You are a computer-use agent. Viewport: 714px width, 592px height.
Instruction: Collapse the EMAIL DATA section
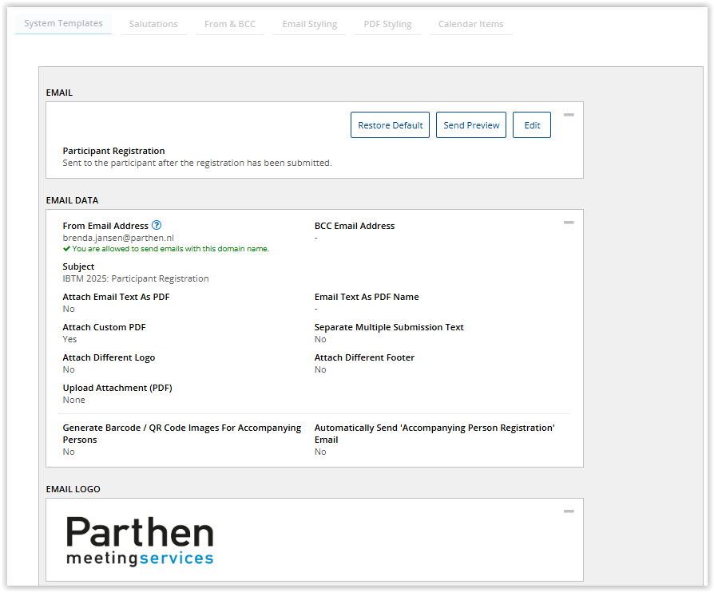coord(569,223)
